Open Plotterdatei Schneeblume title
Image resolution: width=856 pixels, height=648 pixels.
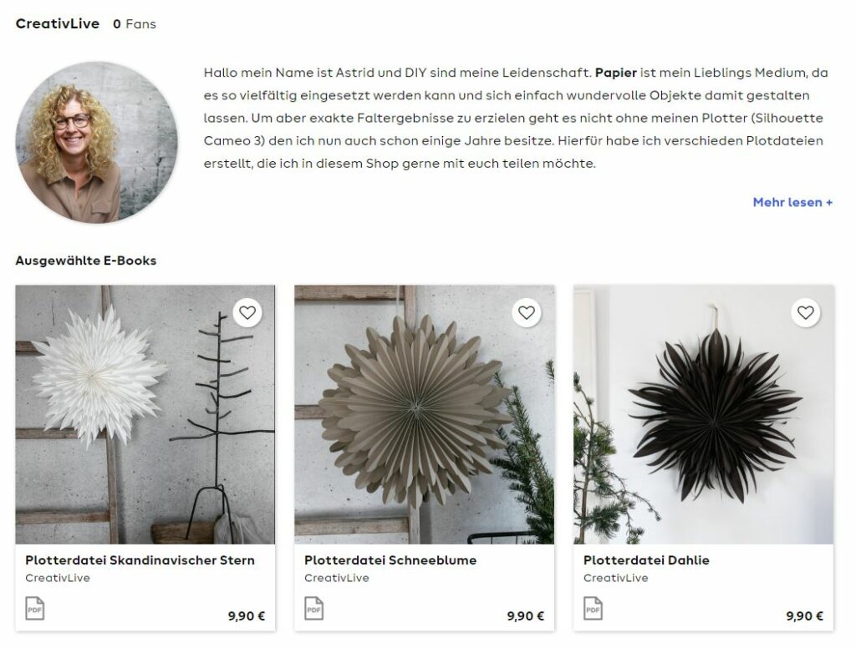[x=390, y=560]
